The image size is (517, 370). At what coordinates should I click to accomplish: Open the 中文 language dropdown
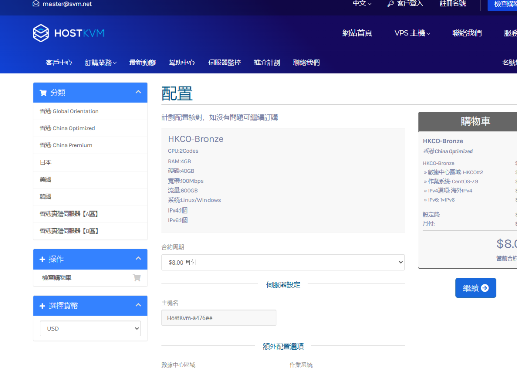click(x=362, y=4)
